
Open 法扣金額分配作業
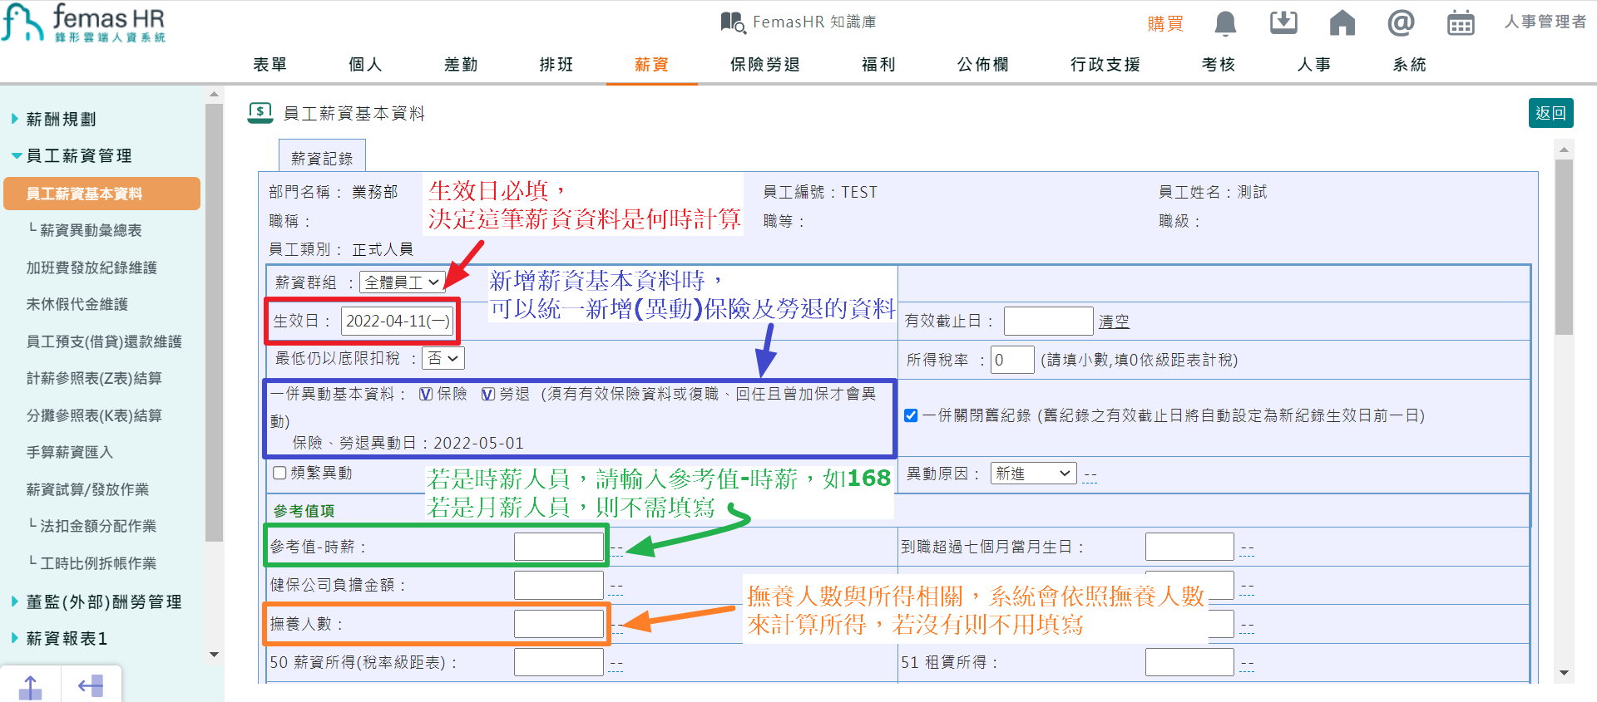(x=98, y=526)
